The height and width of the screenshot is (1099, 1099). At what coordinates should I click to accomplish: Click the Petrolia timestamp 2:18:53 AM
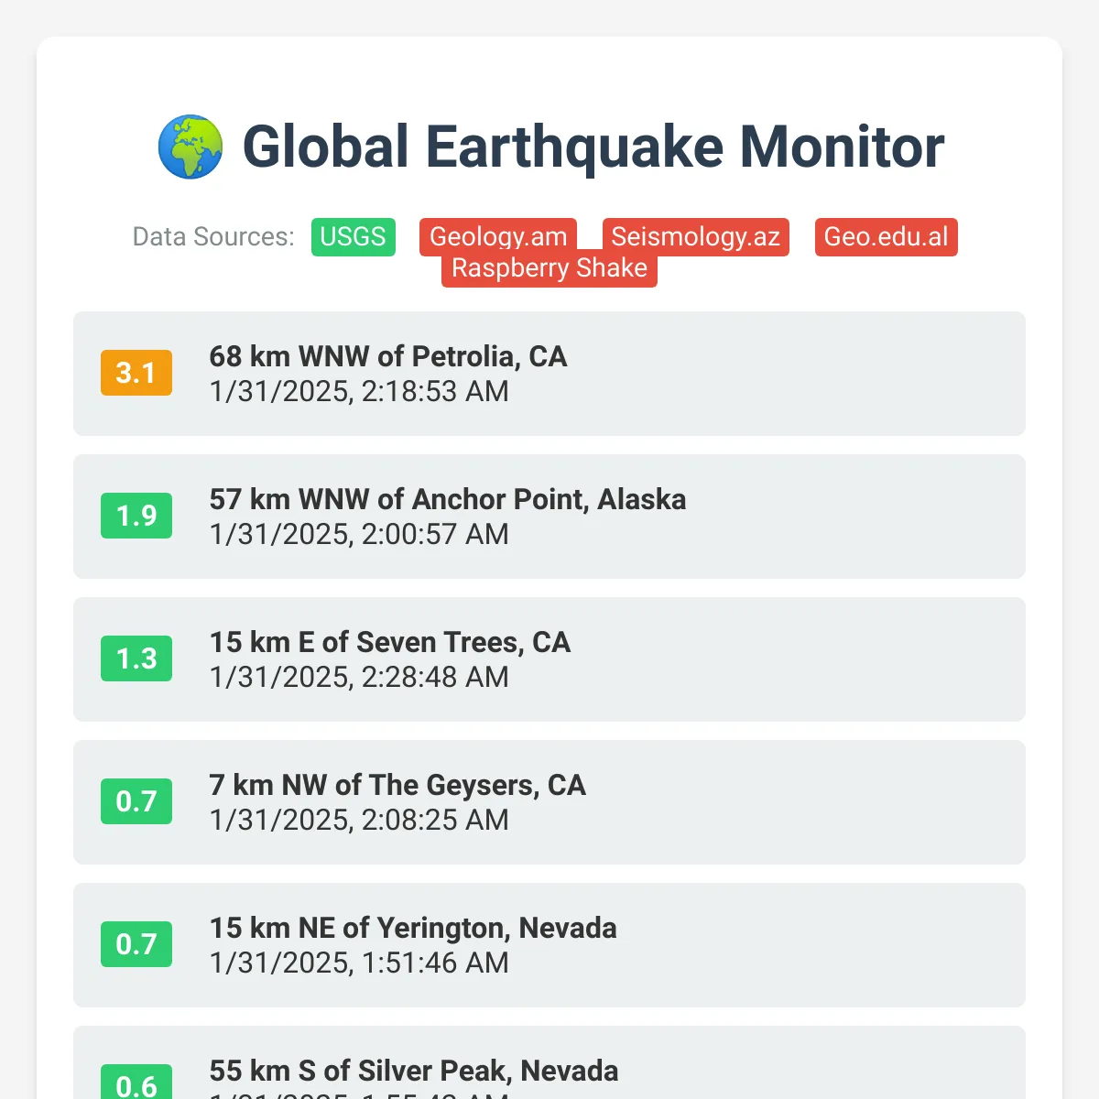435,391
